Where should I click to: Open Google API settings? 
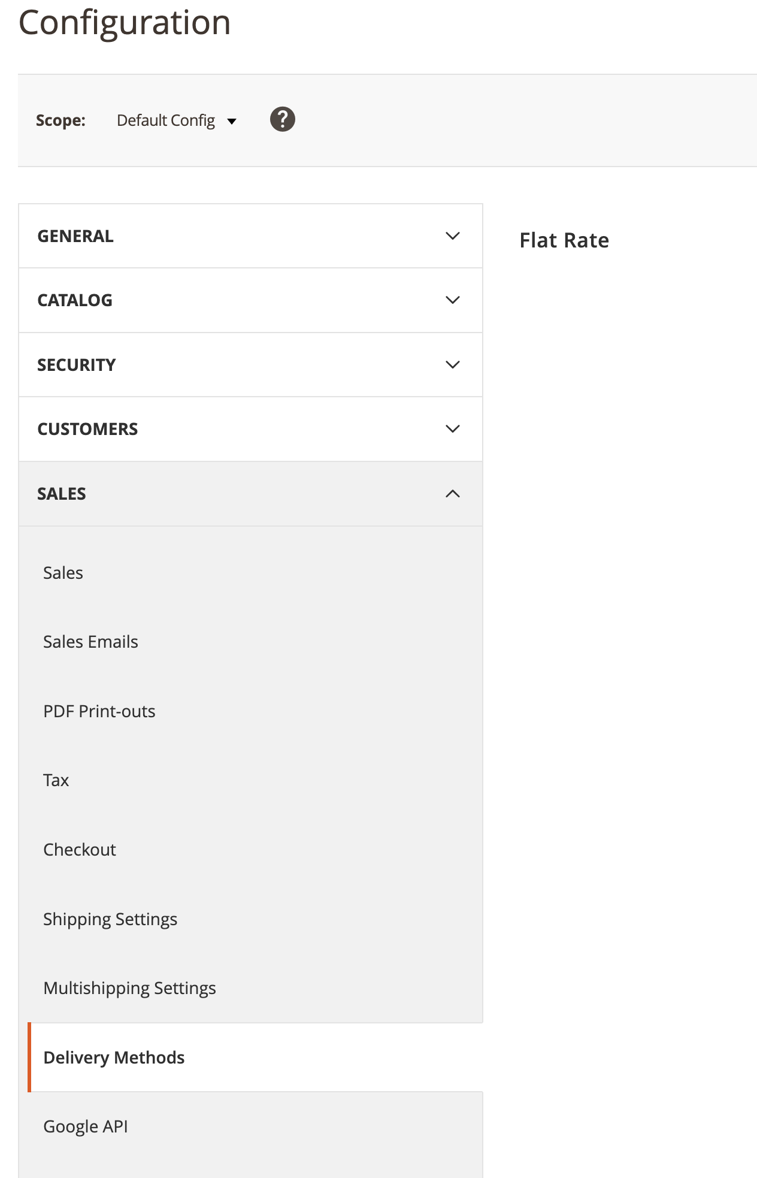(x=86, y=1126)
